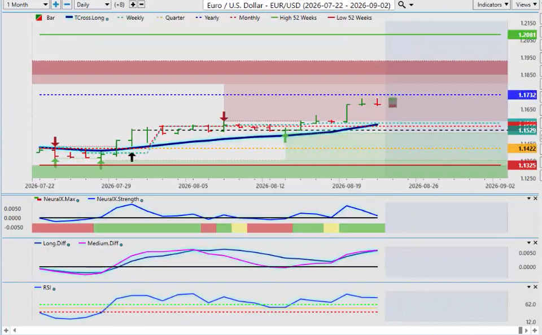
Task: Expand the arrow next to search icon
Action: 412,5
